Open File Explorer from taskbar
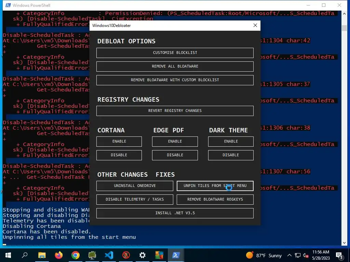 coord(42,255)
